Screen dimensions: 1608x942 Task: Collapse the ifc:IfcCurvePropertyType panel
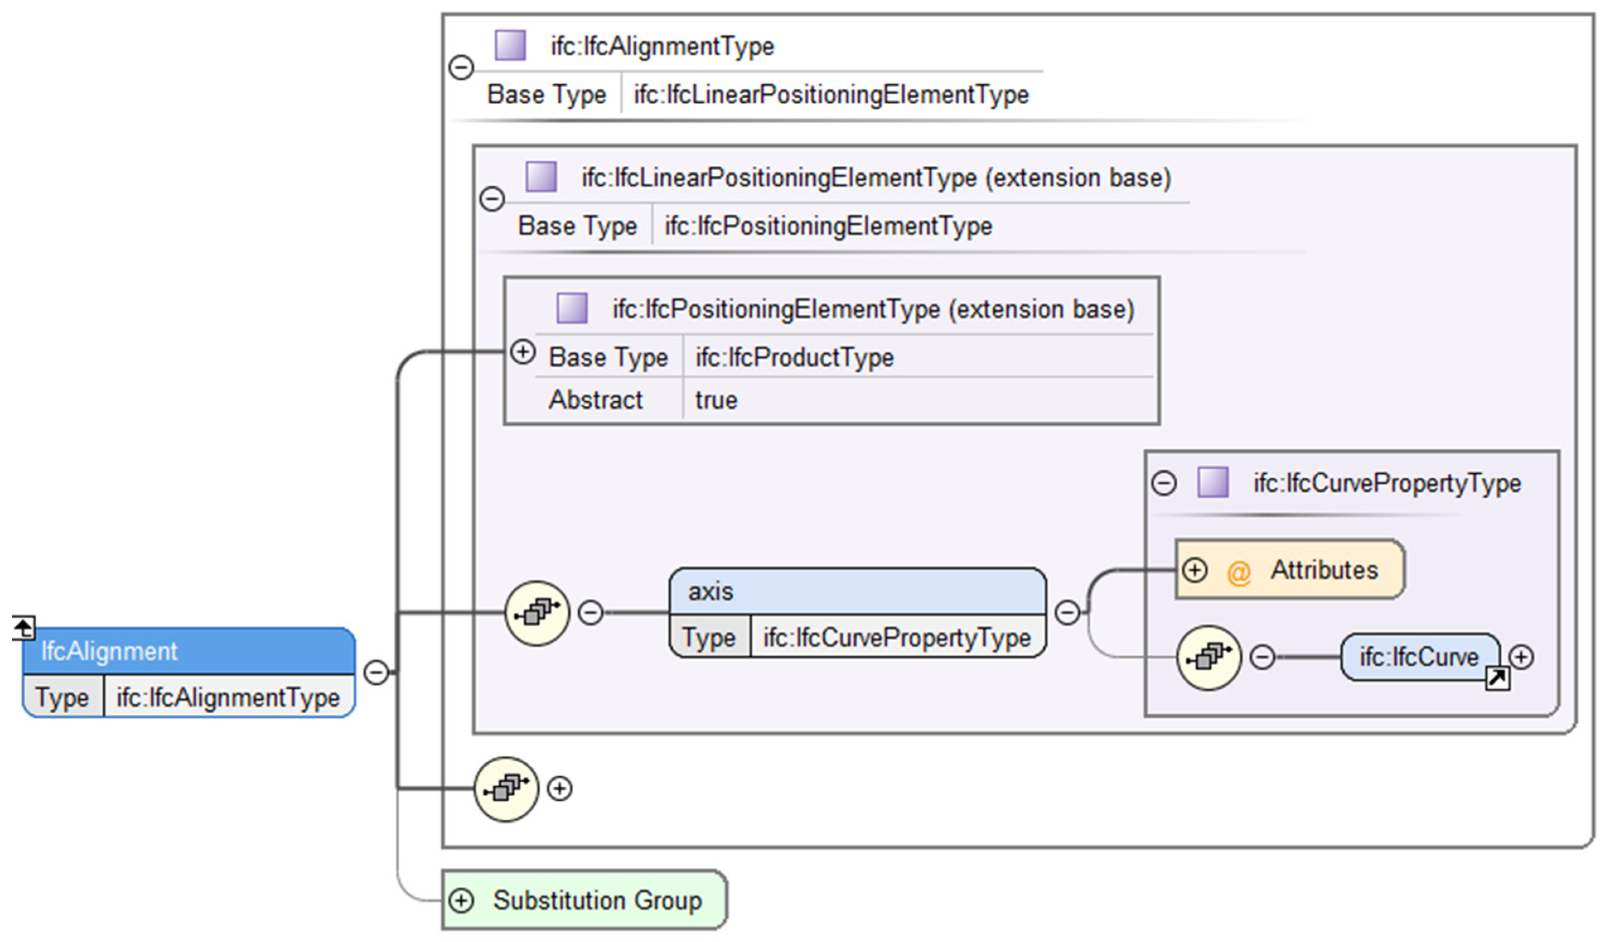[1164, 483]
